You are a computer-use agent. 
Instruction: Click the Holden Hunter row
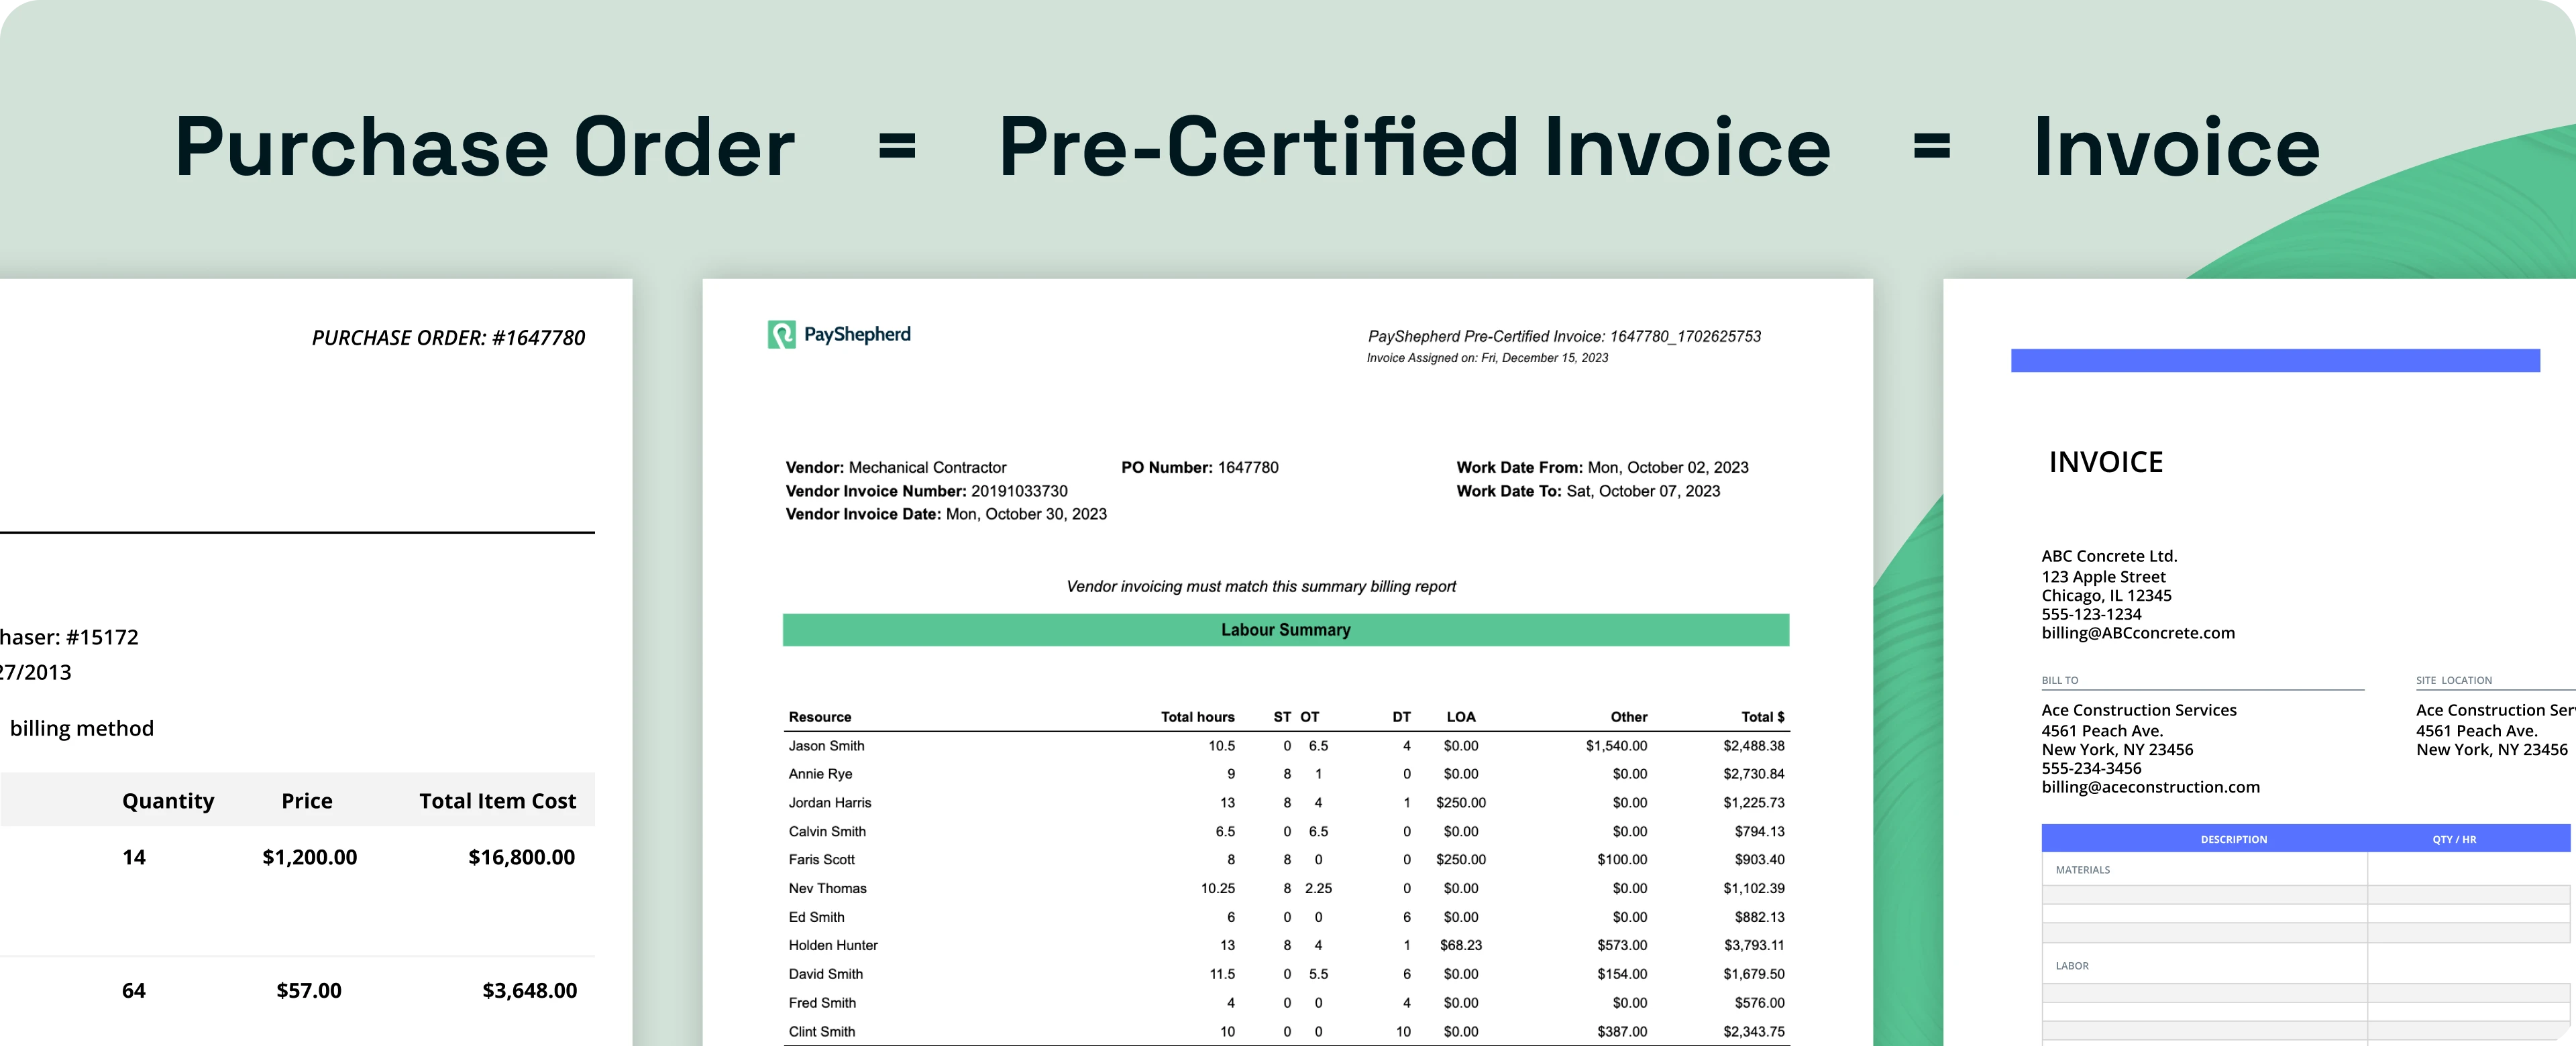coord(833,945)
